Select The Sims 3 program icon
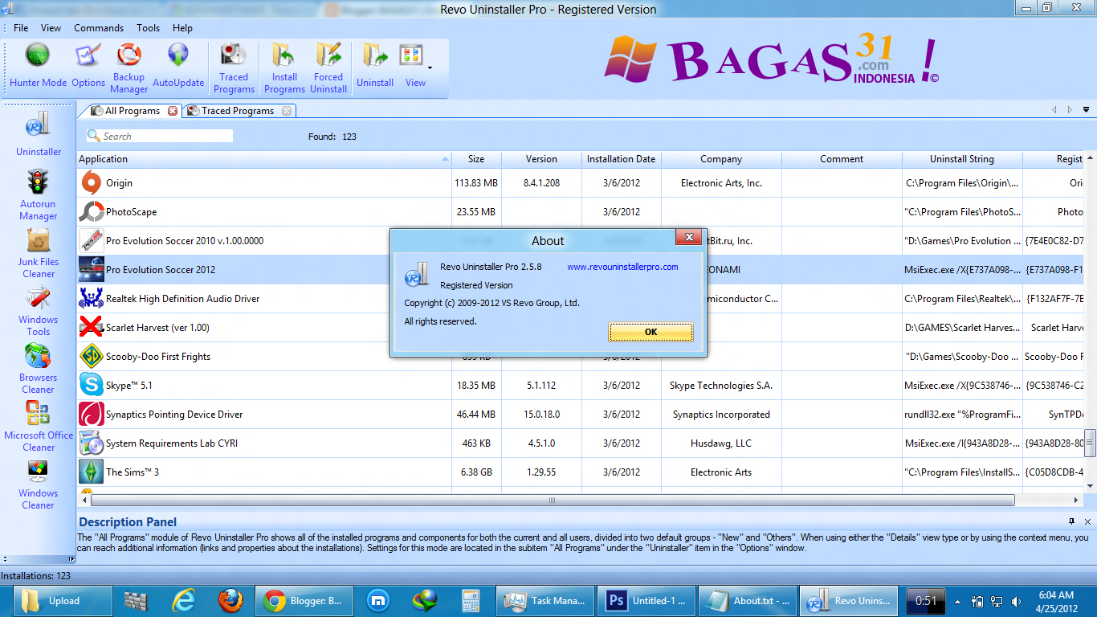The height and width of the screenshot is (617, 1097). click(x=91, y=472)
